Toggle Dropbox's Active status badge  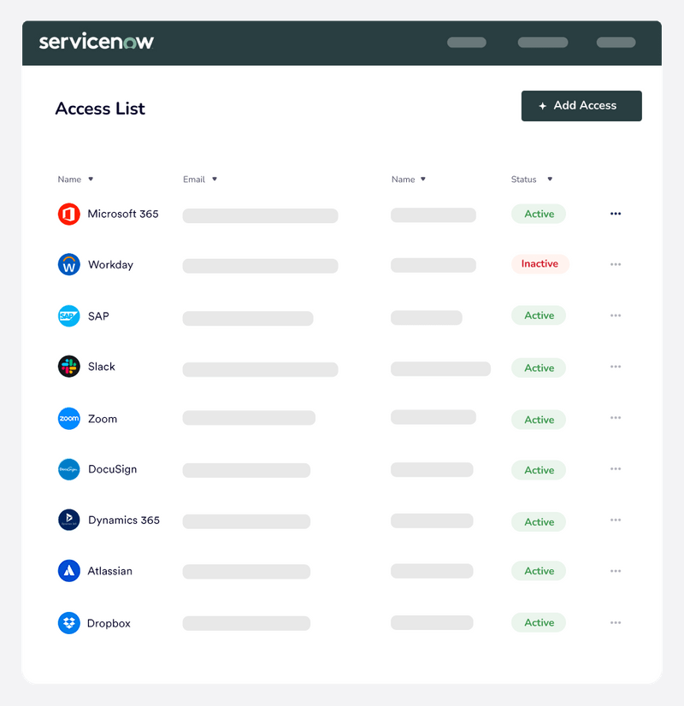[538, 622]
